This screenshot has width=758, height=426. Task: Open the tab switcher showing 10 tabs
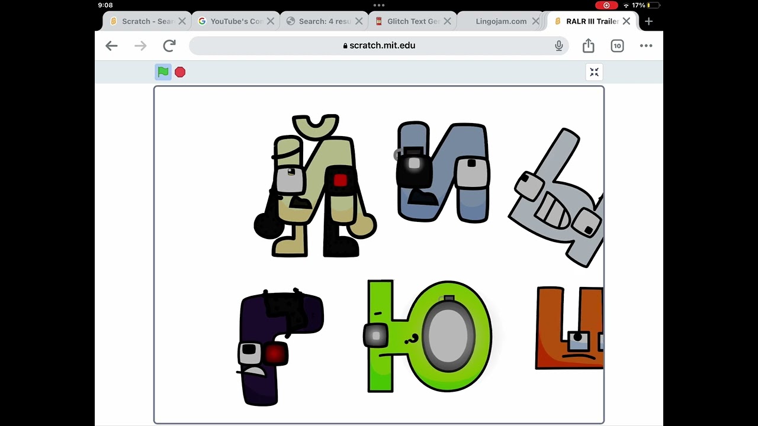point(617,46)
